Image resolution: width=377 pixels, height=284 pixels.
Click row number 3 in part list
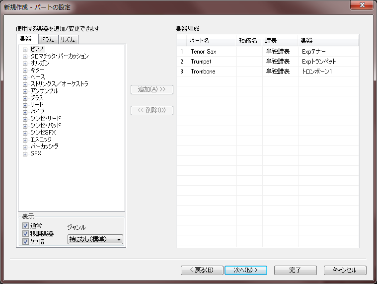(x=182, y=71)
